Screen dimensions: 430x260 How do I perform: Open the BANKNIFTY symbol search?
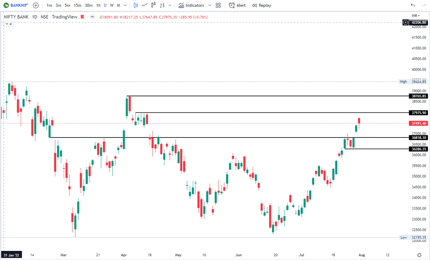[16, 5]
